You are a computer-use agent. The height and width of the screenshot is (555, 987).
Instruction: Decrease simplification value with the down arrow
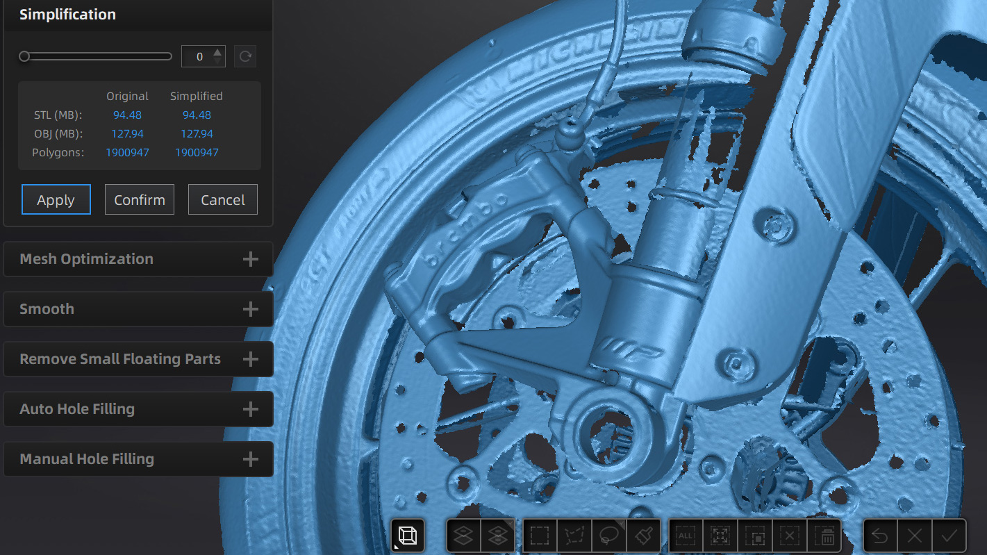coord(218,61)
